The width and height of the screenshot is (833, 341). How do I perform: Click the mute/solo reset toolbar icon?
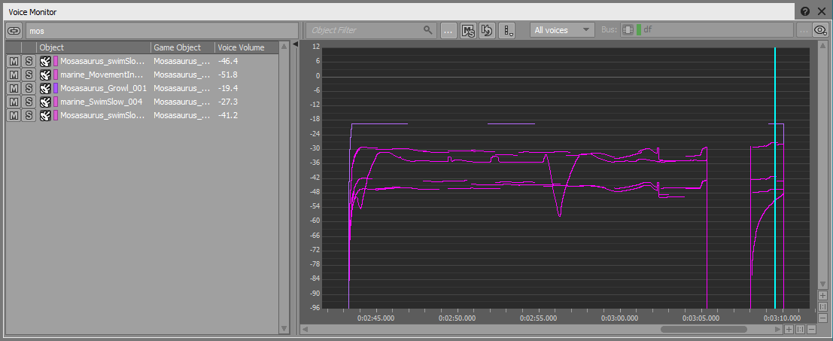point(468,31)
